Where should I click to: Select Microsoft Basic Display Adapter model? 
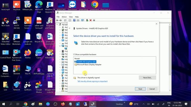(x=89, y=64)
